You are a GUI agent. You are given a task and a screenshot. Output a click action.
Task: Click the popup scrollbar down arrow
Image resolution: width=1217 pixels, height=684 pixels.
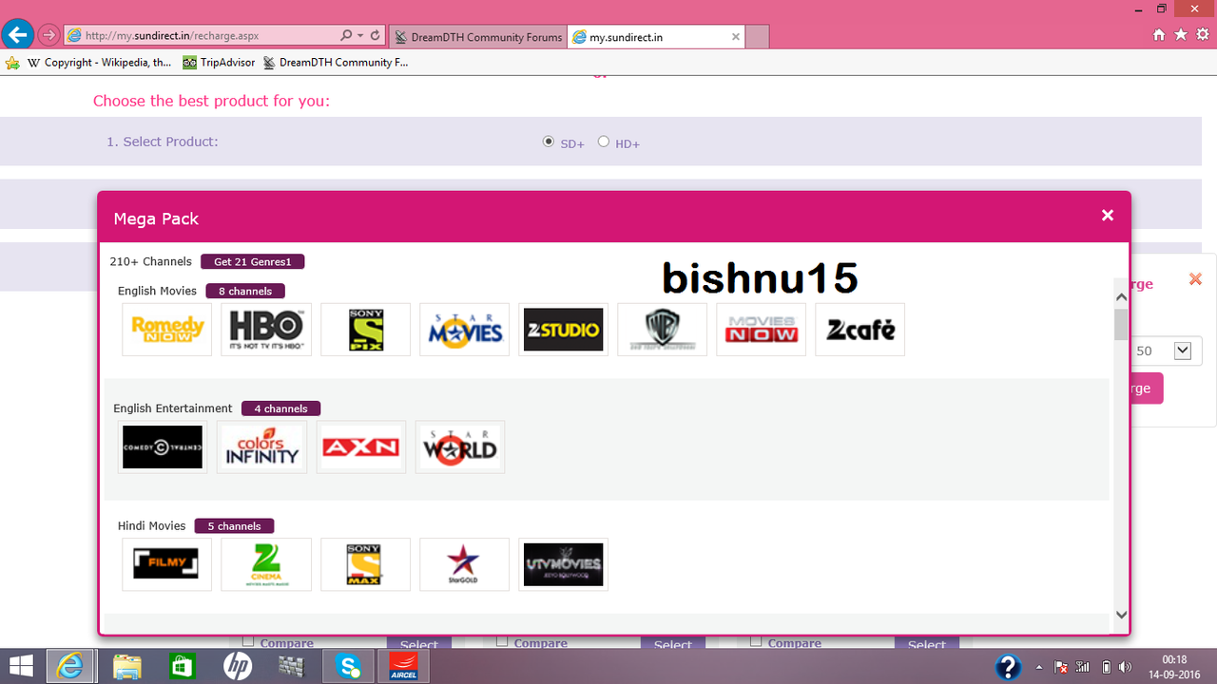pyautogui.click(x=1121, y=615)
